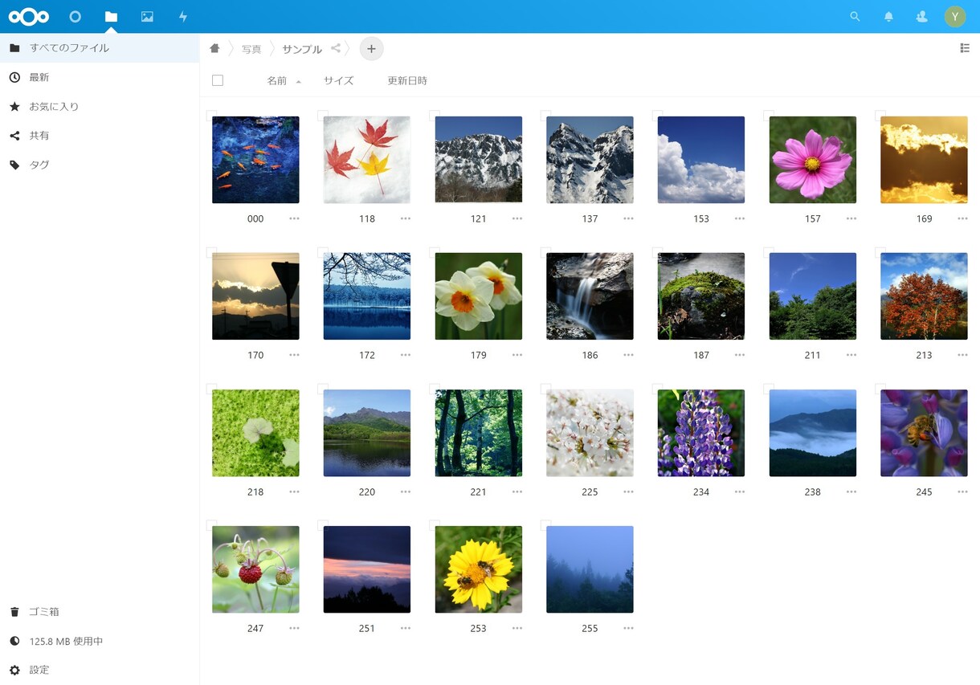Click file name 221

pos(478,491)
